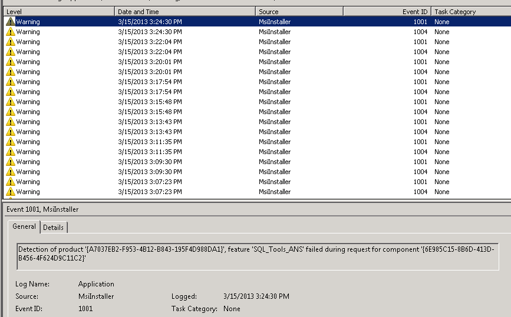Click the warning icon for 3:11:35 PM event 1001
Screen dimensions: 511x317
pos(11,142)
